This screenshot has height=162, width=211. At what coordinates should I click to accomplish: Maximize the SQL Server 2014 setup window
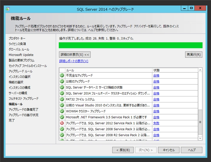coord(191,8)
